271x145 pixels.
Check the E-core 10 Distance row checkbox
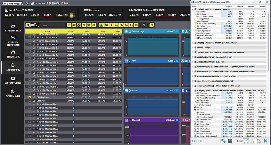(x=30, y=62)
